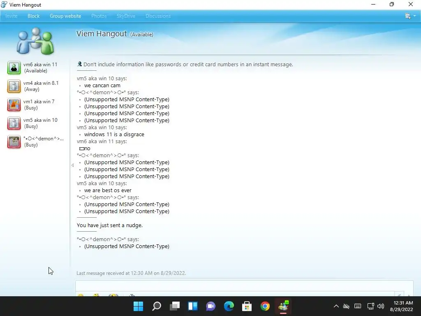Open Task View from taskbar
Screen dimensions: 421x316
point(175,306)
